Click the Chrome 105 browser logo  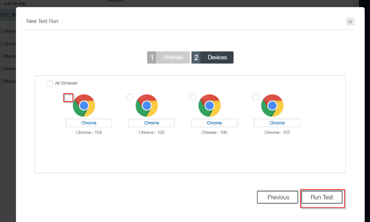coord(210,105)
